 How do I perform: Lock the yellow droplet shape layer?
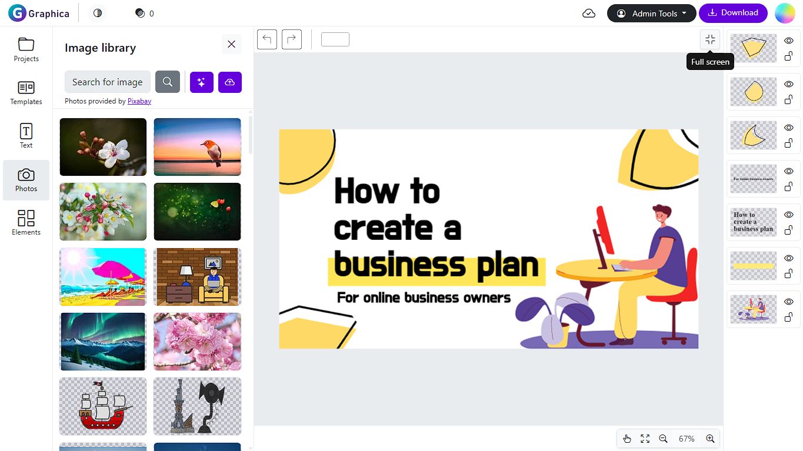click(789, 100)
